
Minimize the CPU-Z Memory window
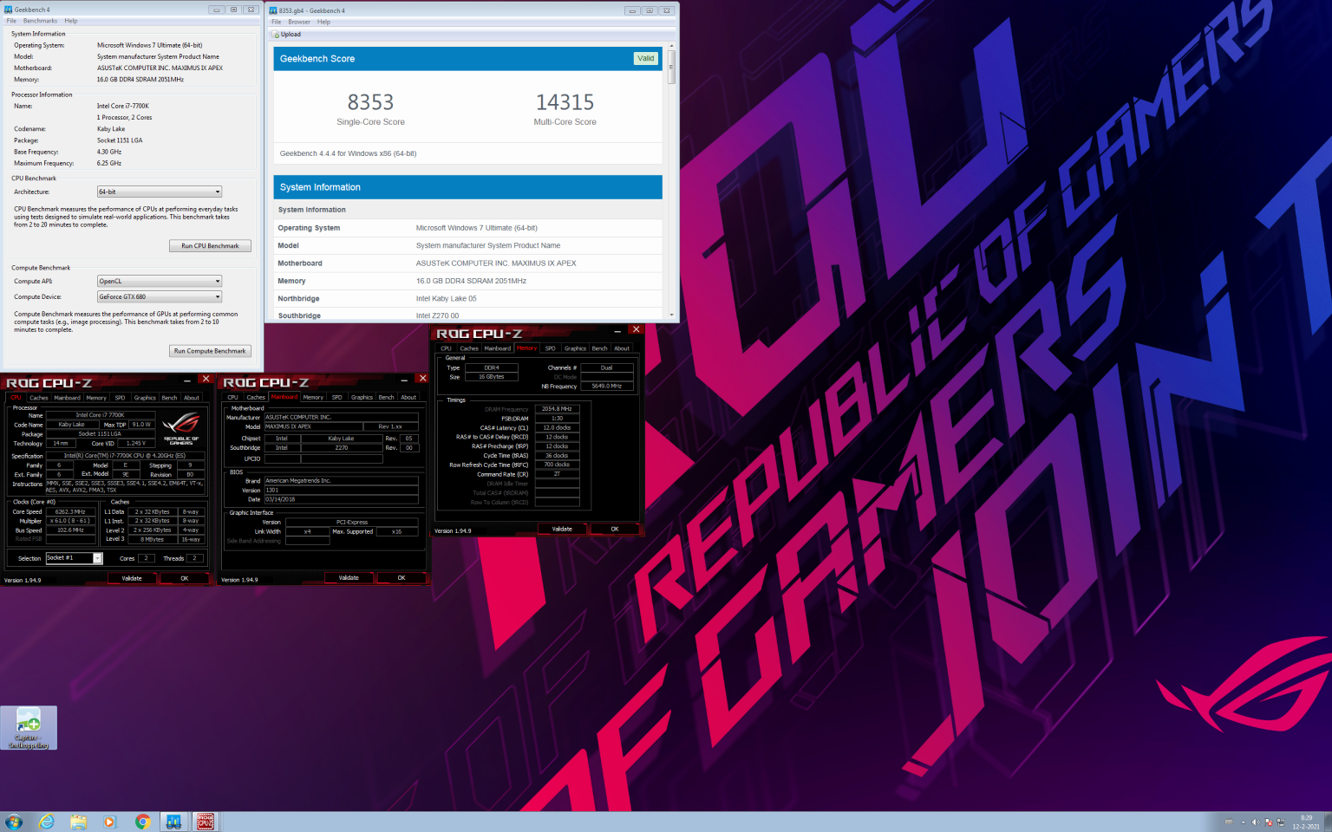(617, 330)
